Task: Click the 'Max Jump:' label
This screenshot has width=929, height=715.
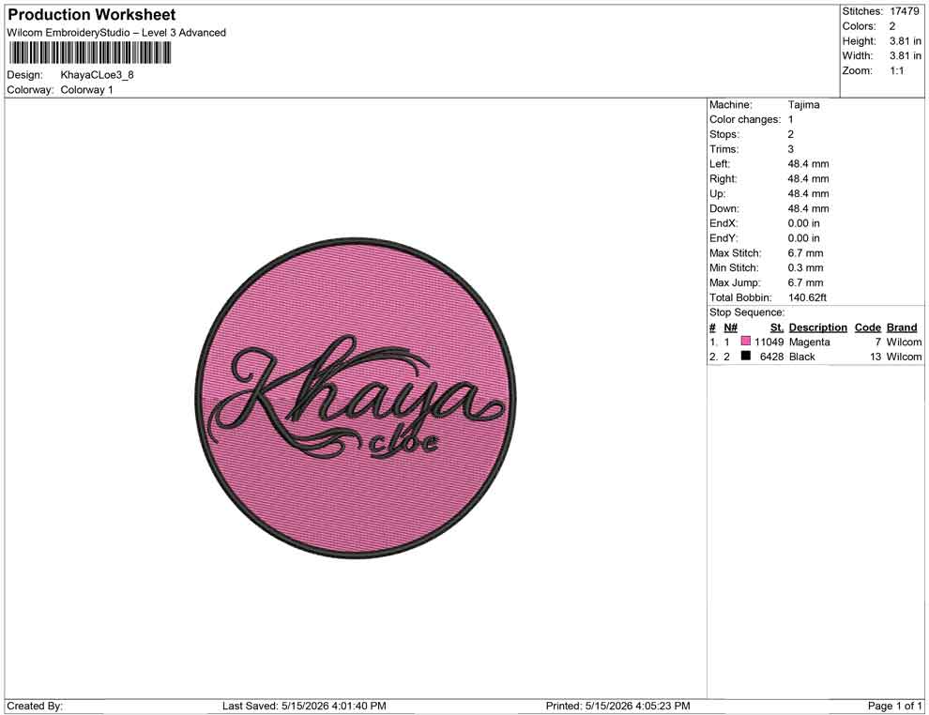Action: 736,282
